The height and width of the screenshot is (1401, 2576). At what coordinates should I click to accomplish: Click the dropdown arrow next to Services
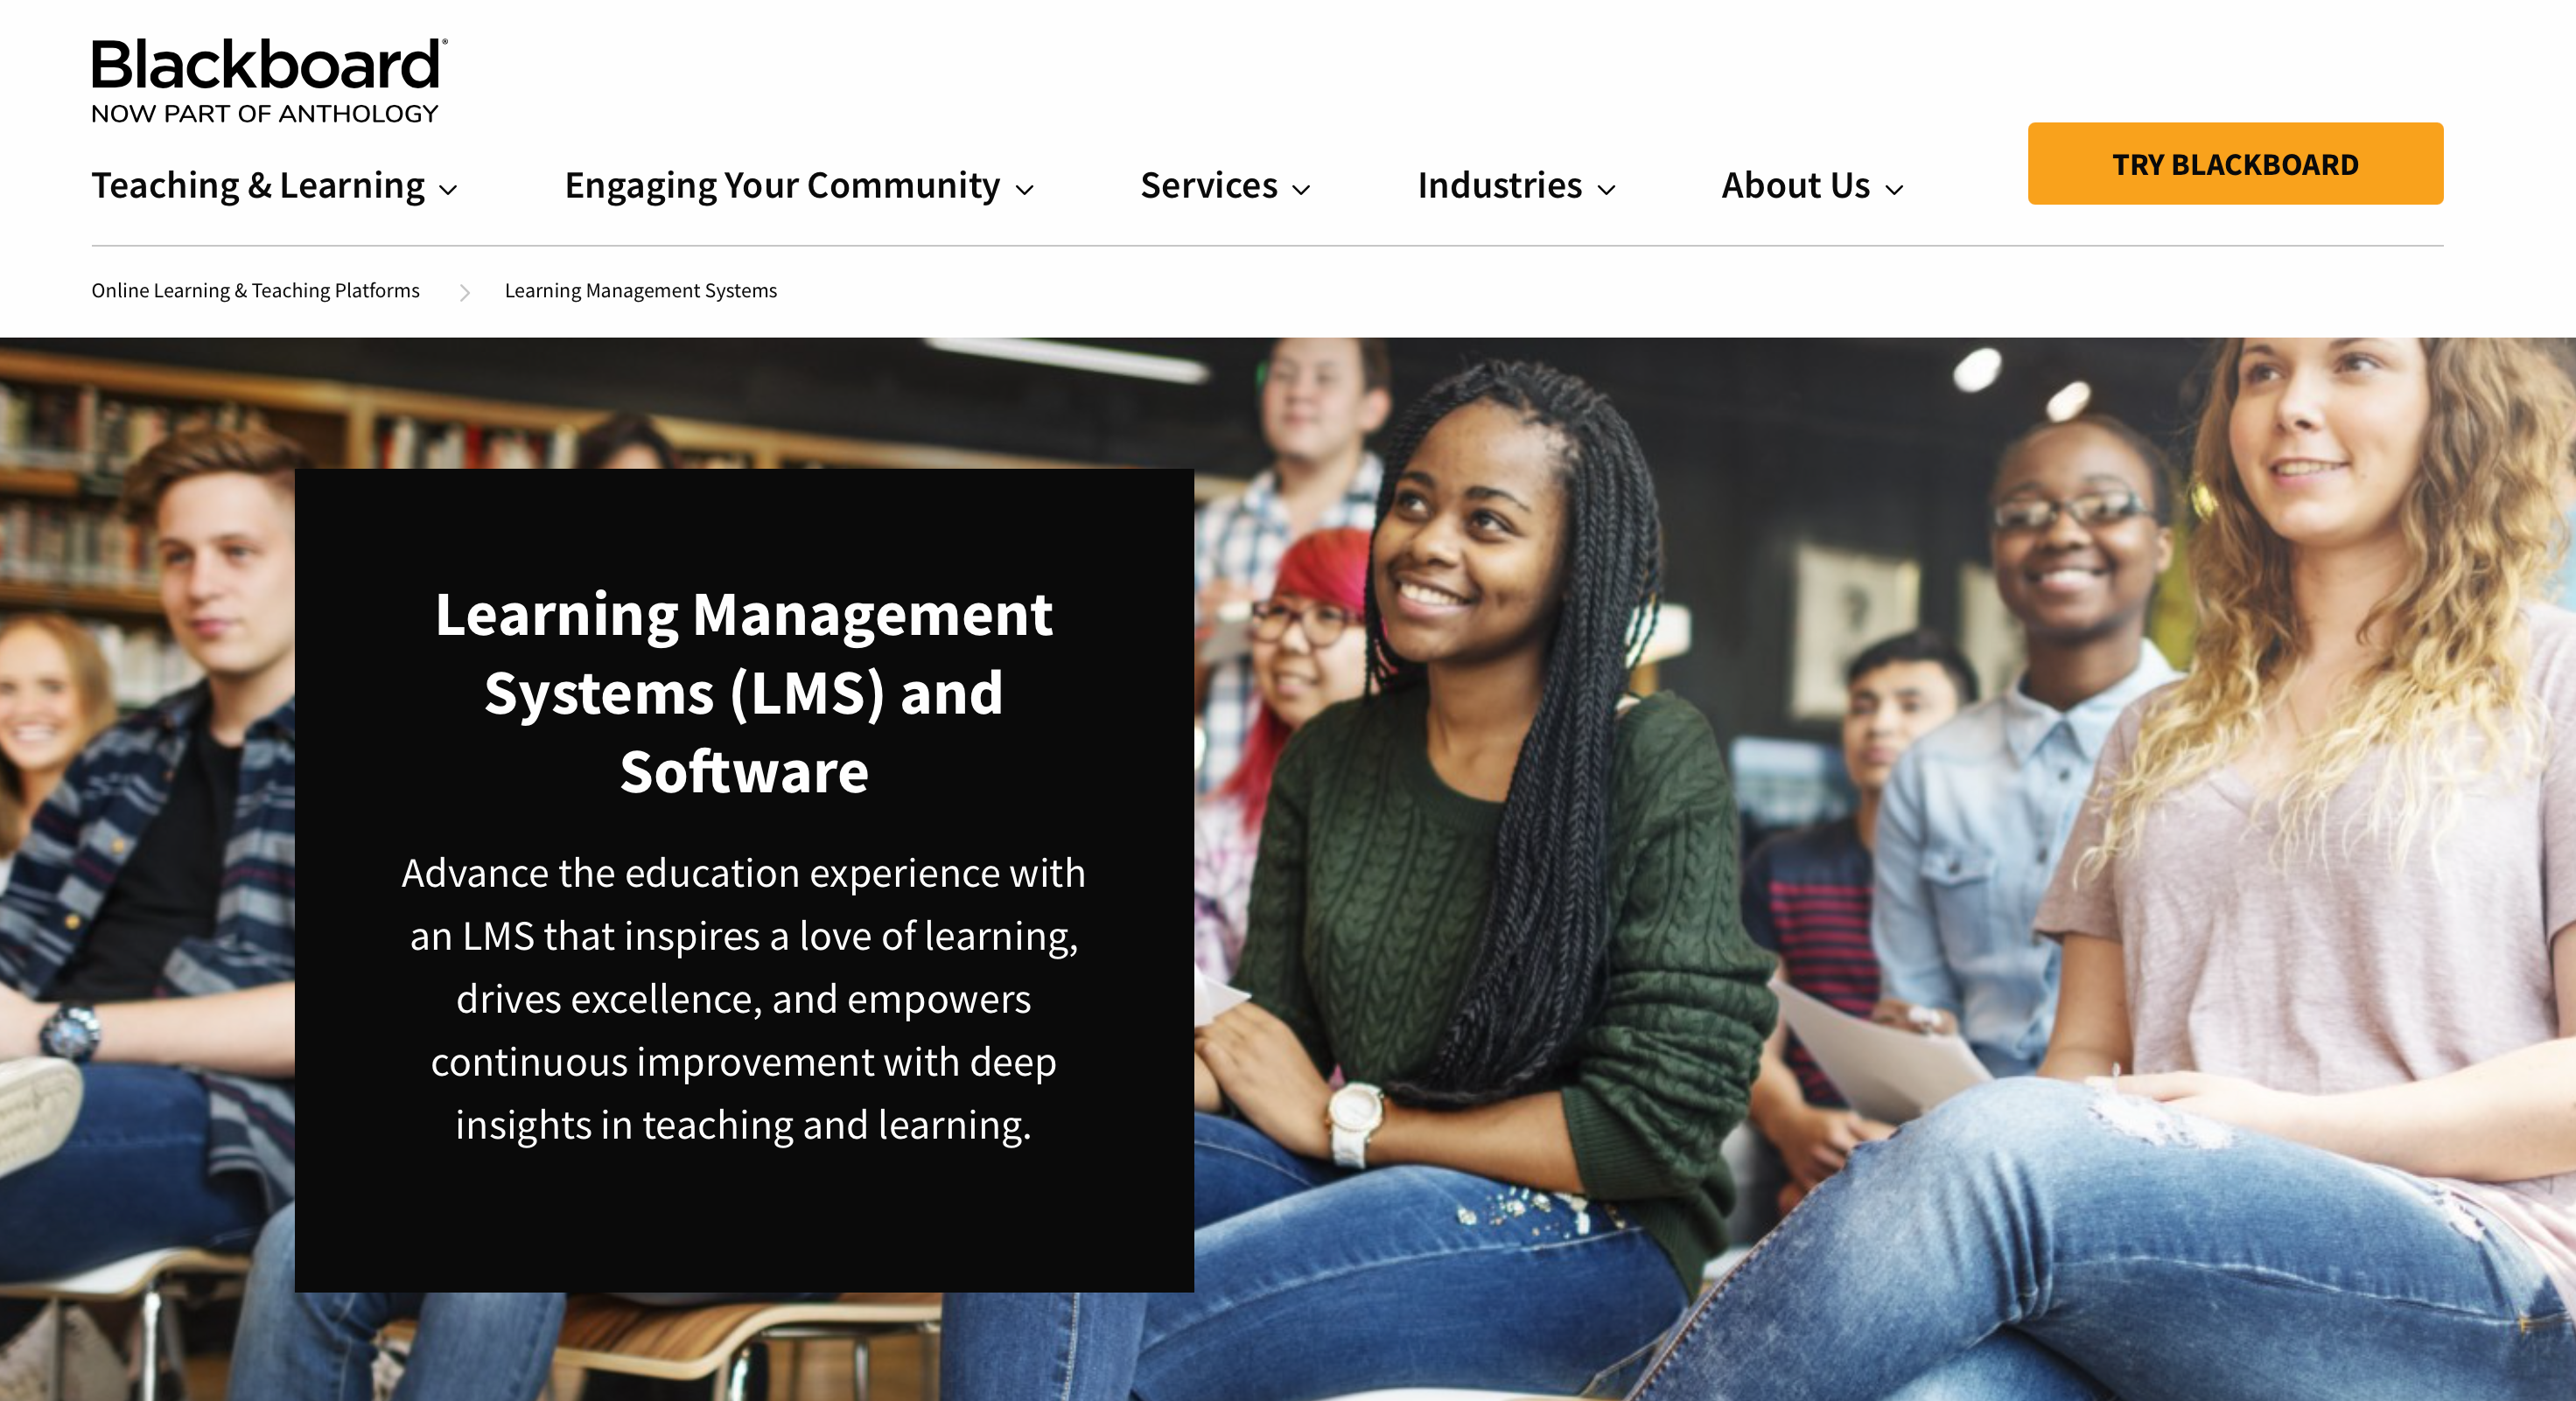coord(1301,189)
